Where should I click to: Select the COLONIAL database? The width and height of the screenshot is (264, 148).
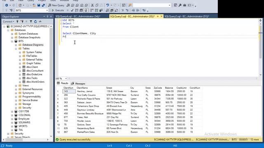click(x=24, y=115)
